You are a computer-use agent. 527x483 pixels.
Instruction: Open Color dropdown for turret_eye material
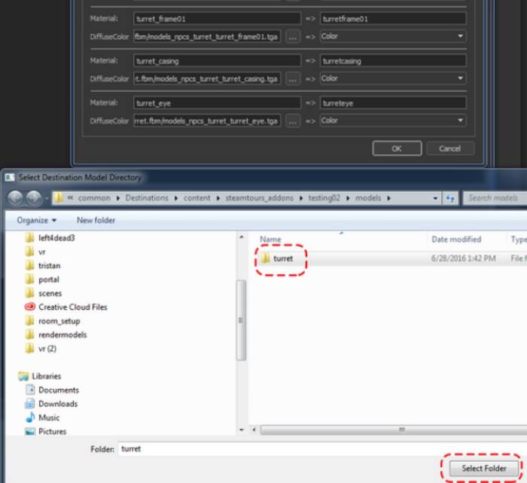(x=392, y=121)
